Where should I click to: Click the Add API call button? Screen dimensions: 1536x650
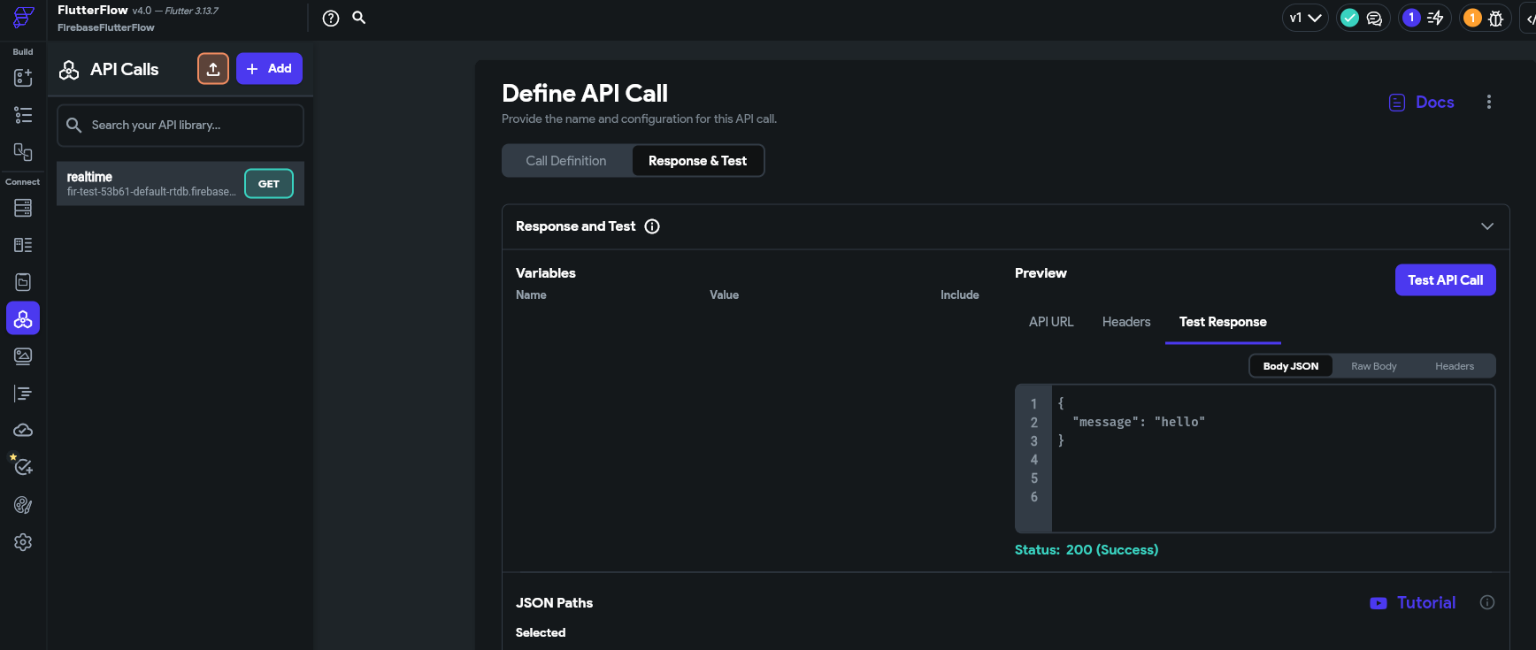pos(269,68)
